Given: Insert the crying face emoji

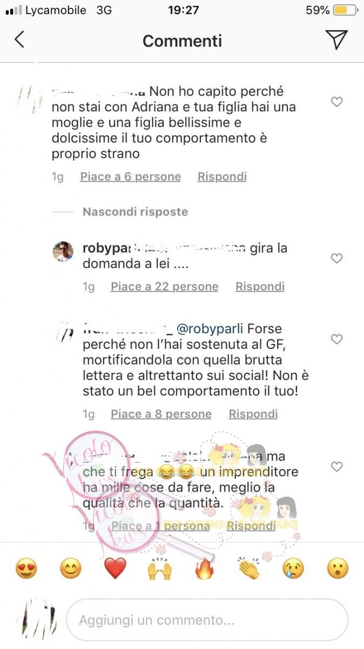Looking at the screenshot, I should click(x=293, y=568).
